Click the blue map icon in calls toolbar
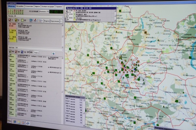 tap(31, 20)
